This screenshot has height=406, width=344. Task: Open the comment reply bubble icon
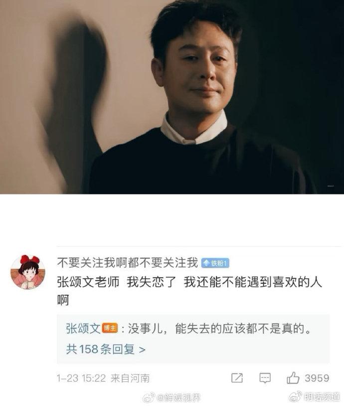[x=265, y=378]
